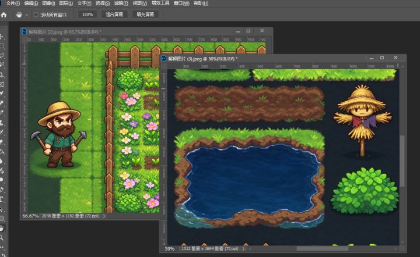This screenshot has width=420, height=257.
Task: Select the Healing Brush tool
Action: click(2, 103)
